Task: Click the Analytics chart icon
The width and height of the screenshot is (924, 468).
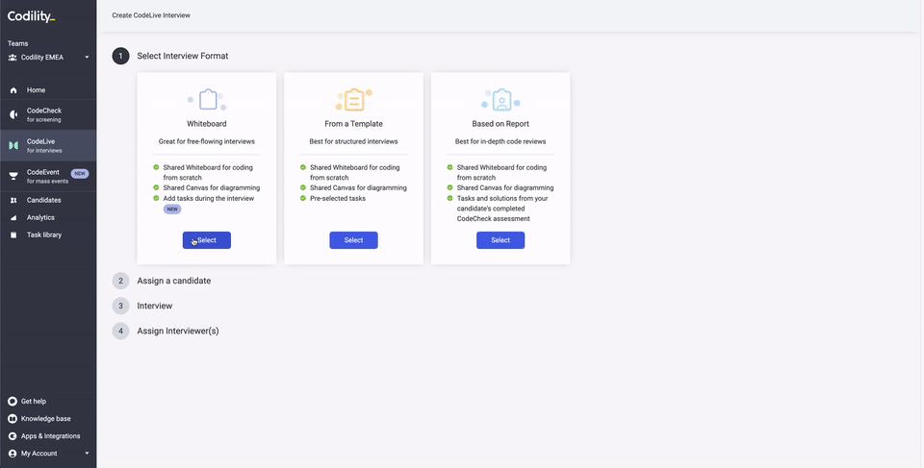Action: [13, 218]
